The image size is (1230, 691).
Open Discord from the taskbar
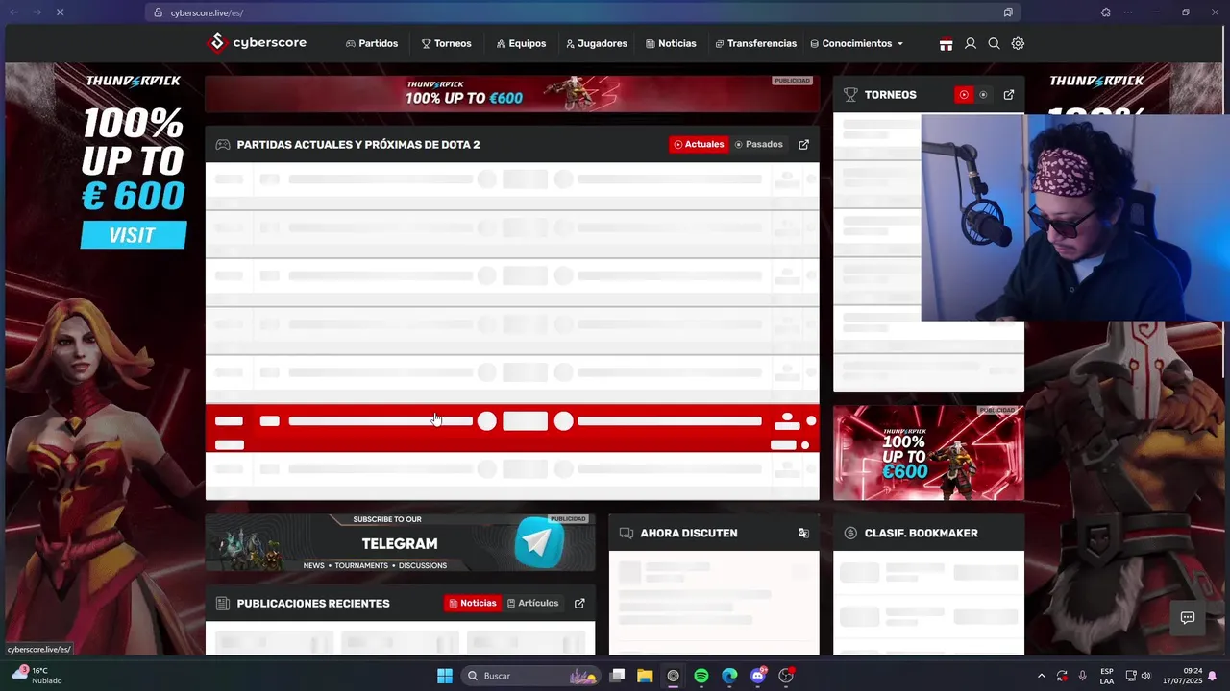pos(758,676)
